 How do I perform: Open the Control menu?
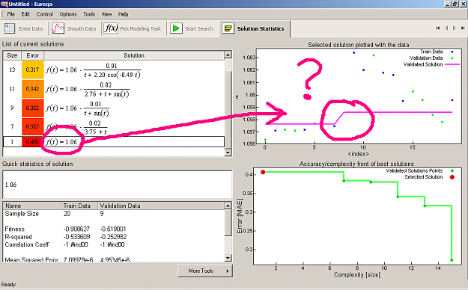44,14
